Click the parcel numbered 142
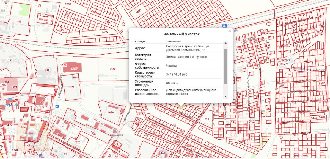330x159 pixels. [19, 21]
